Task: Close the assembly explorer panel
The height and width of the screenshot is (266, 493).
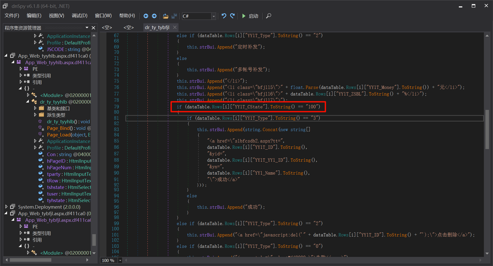Action: [93, 28]
